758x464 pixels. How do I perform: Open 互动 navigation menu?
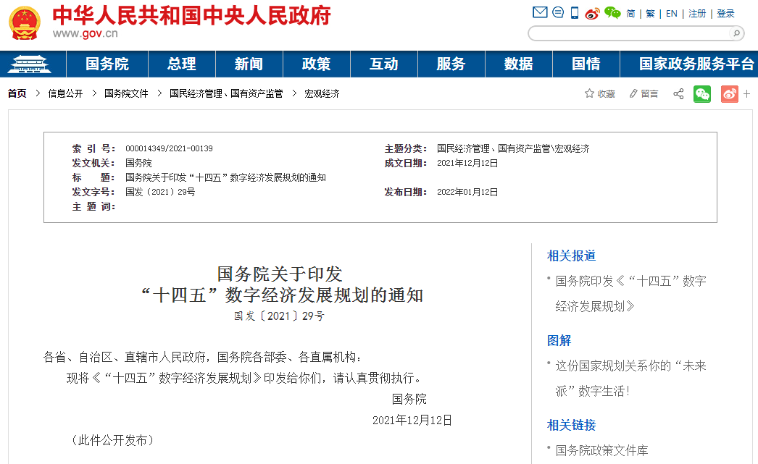(x=384, y=64)
